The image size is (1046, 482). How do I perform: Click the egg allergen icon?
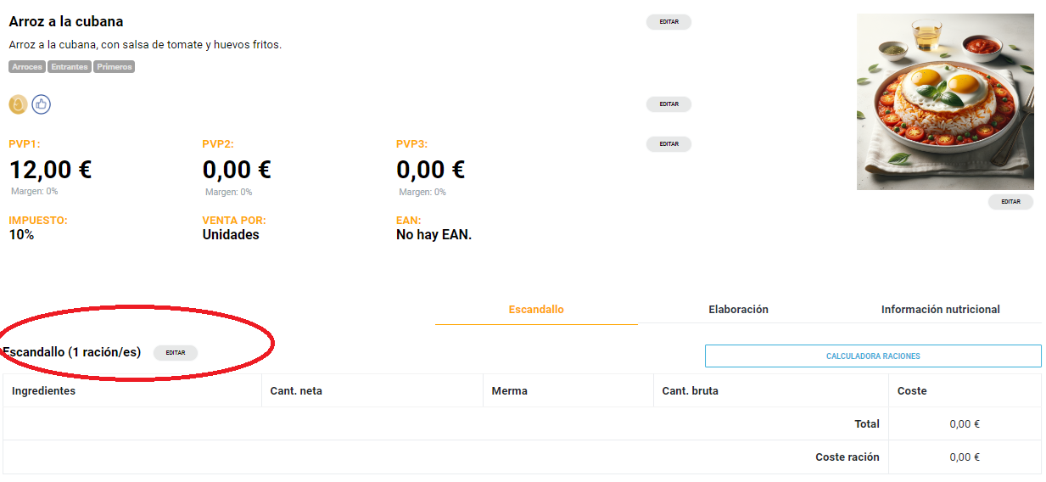[18, 104]
